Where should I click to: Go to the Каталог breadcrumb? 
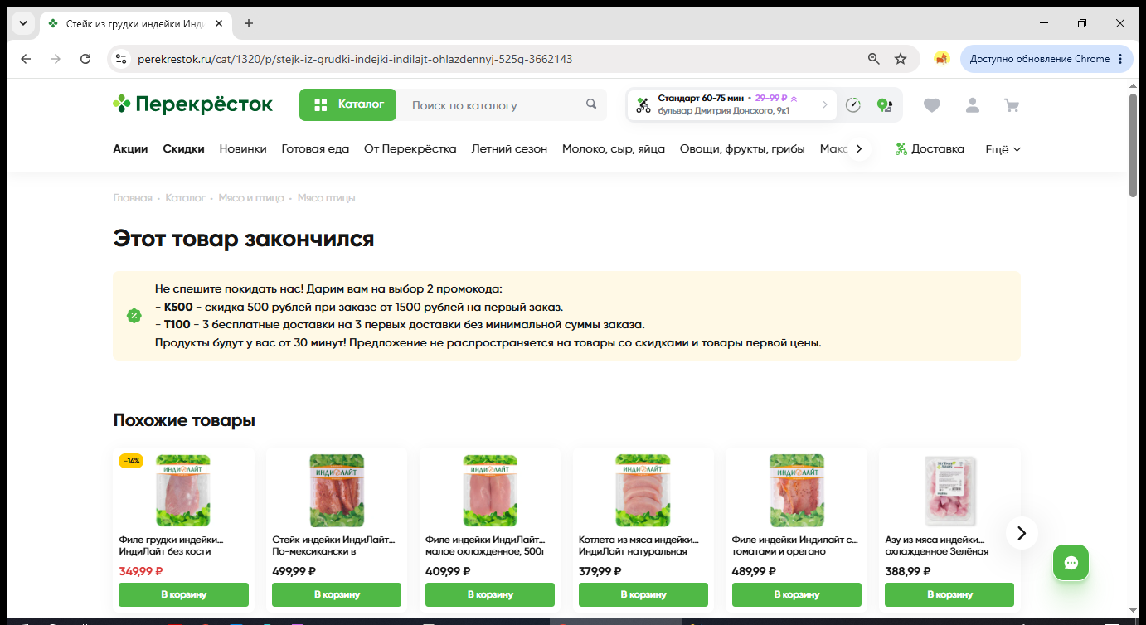pos(185,198)
